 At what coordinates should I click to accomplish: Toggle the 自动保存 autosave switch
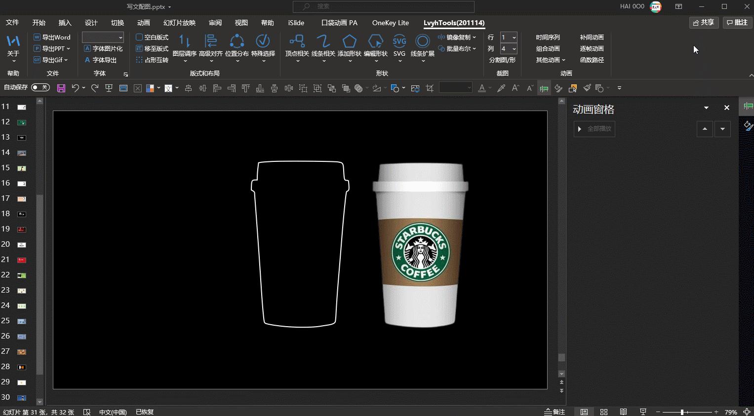(40, 87)
